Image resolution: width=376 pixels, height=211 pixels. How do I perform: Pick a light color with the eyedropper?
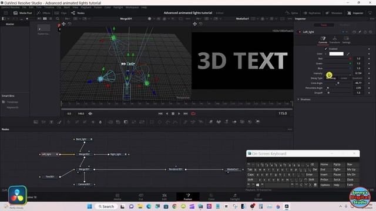coord(348,54)
